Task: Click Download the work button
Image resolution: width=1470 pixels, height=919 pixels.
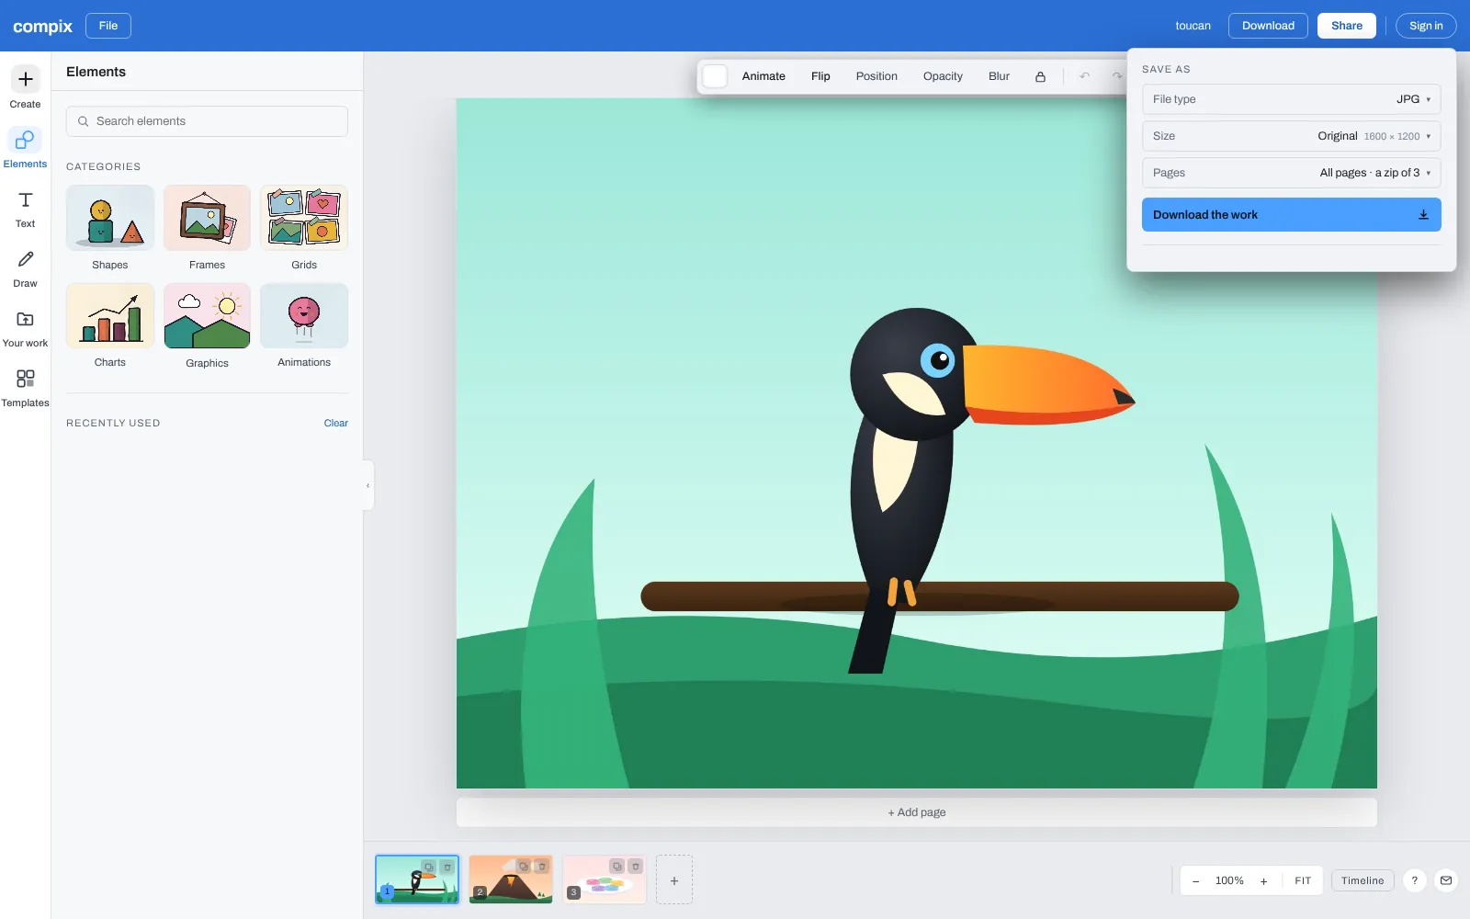Action: [x=1291, y=215]
